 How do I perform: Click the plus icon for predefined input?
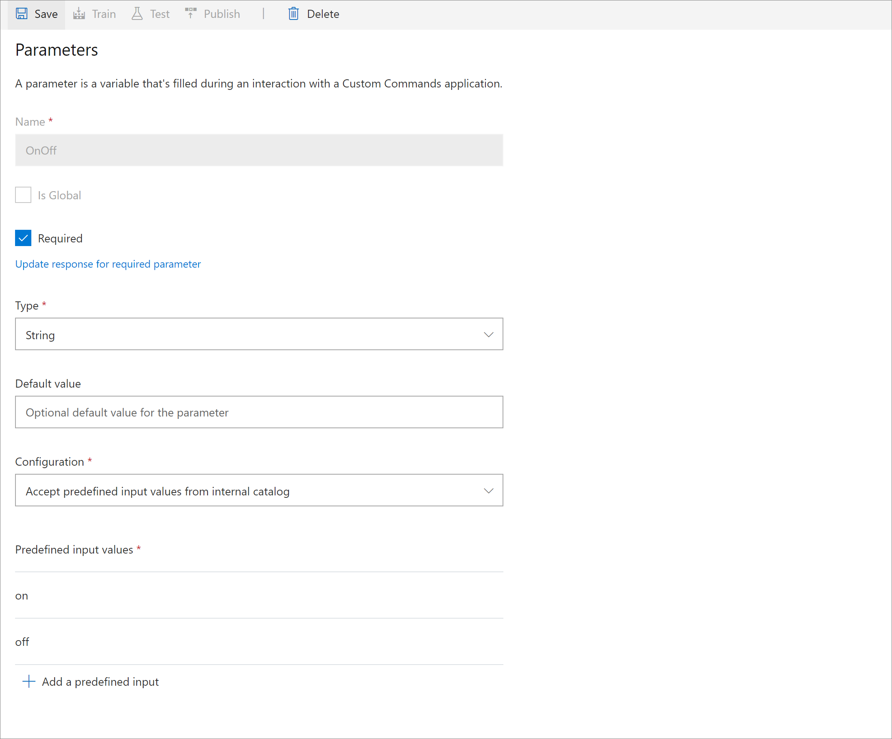pyautogui.click(x=28, y=681)
